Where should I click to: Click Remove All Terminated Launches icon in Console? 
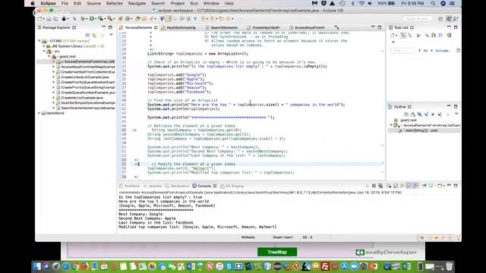coord(380,186)
